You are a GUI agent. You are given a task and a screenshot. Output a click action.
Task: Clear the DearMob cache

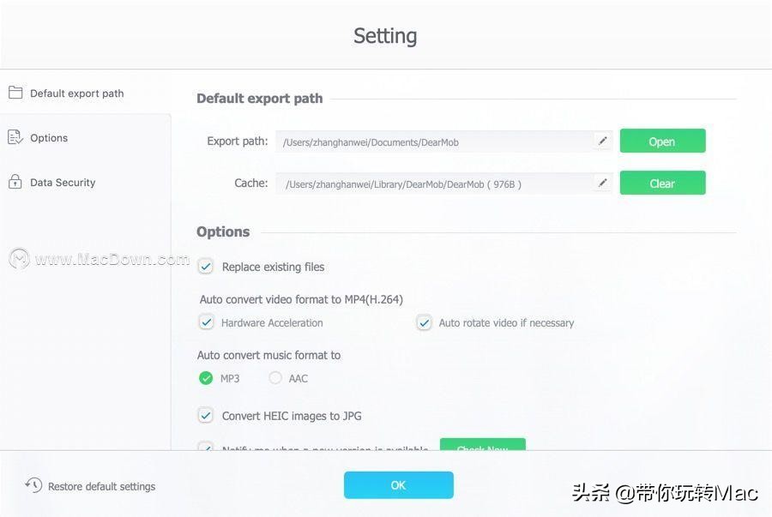click(x=662, y=183)
